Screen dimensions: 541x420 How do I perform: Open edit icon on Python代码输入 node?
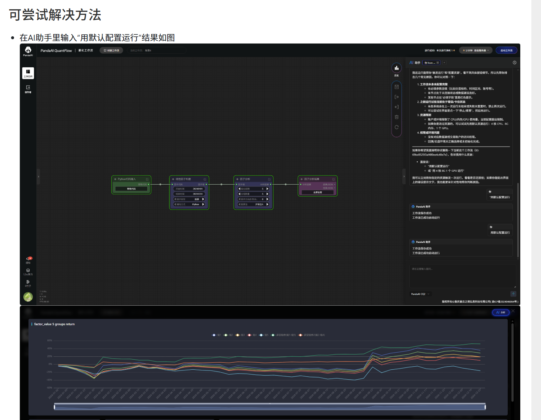(x=147, y=179)
